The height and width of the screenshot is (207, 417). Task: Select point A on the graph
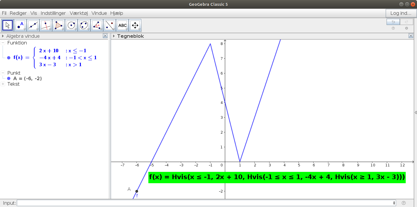[x=137, y=191]
